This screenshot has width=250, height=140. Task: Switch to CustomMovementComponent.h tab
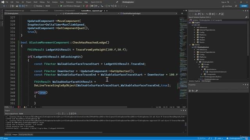point(64,10)
